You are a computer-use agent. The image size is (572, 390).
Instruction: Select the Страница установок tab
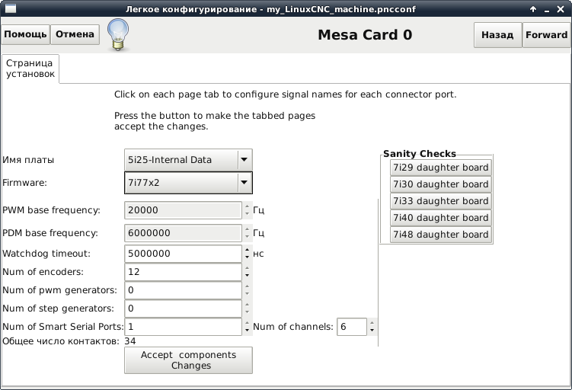click(x=30, y=69)
